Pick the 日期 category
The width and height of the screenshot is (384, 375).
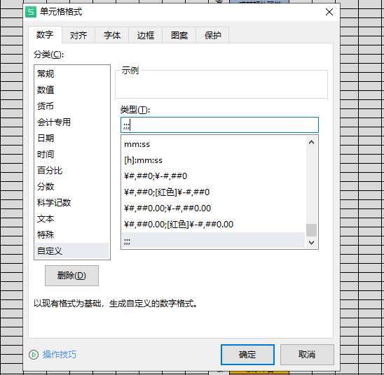click(x=72, y=138)
